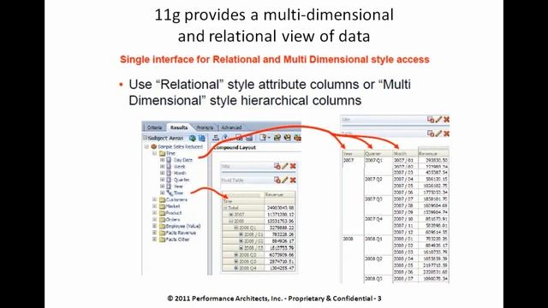Delete the Pivot Table view with red X
This screenshot has height=308, width=548.
(293, 181)
